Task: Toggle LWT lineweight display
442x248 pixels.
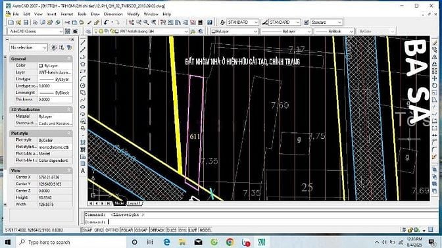Action: 193,230
